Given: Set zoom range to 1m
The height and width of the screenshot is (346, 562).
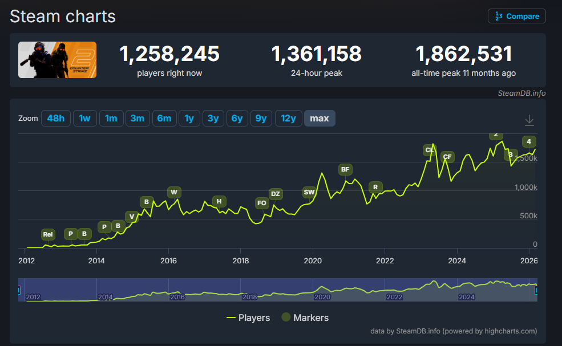Looking at the screenshot, I should pos(111,118).
